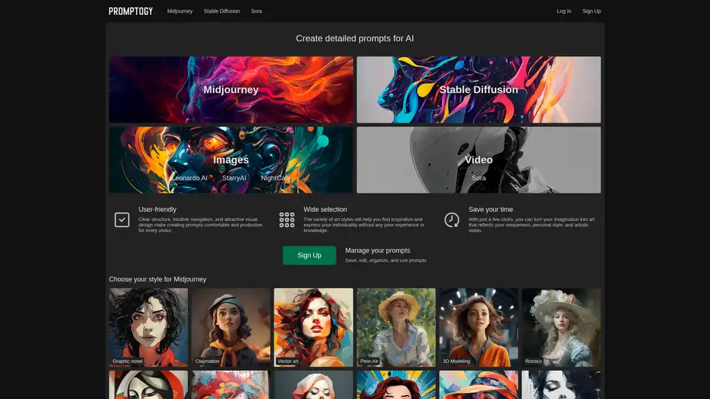This screenshot has height=399, width=710.
Task: Open Stable Diffusion in the top navigation
Action: [x=222, y=11]
